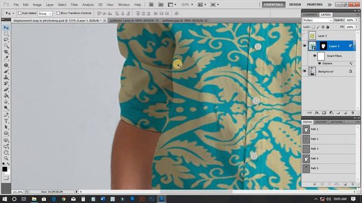Select the Quick Selection tool

coord(6,46)
